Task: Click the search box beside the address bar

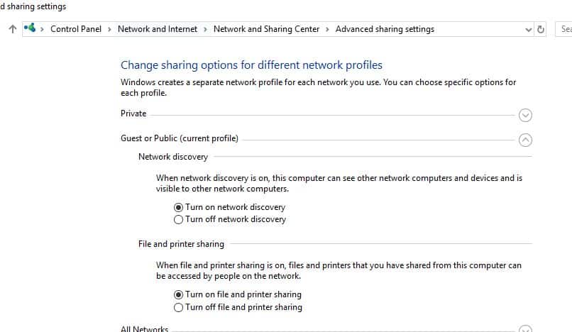Action: [x=564, y=29]
